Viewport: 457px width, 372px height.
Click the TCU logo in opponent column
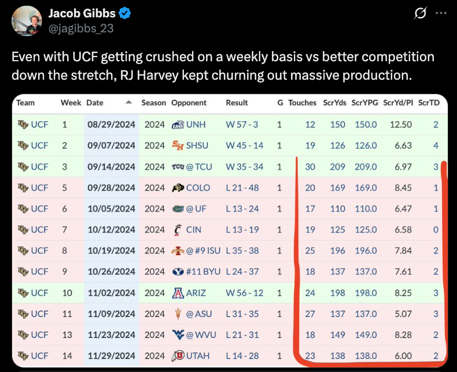coord(178,167)
